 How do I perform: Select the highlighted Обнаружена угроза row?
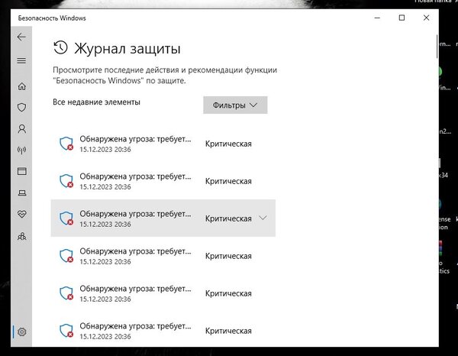coord(163,218)
